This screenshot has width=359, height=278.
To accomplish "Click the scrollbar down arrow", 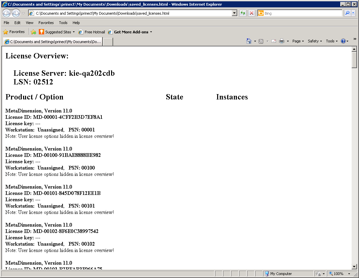I will [354, 266].
